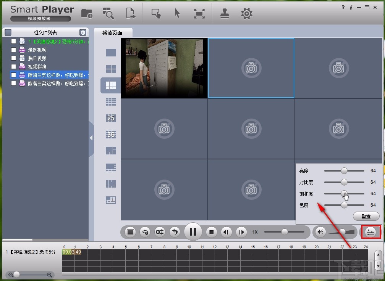Mute the speaker volume icon
The image size is (385, 281).
coord(320,232)
